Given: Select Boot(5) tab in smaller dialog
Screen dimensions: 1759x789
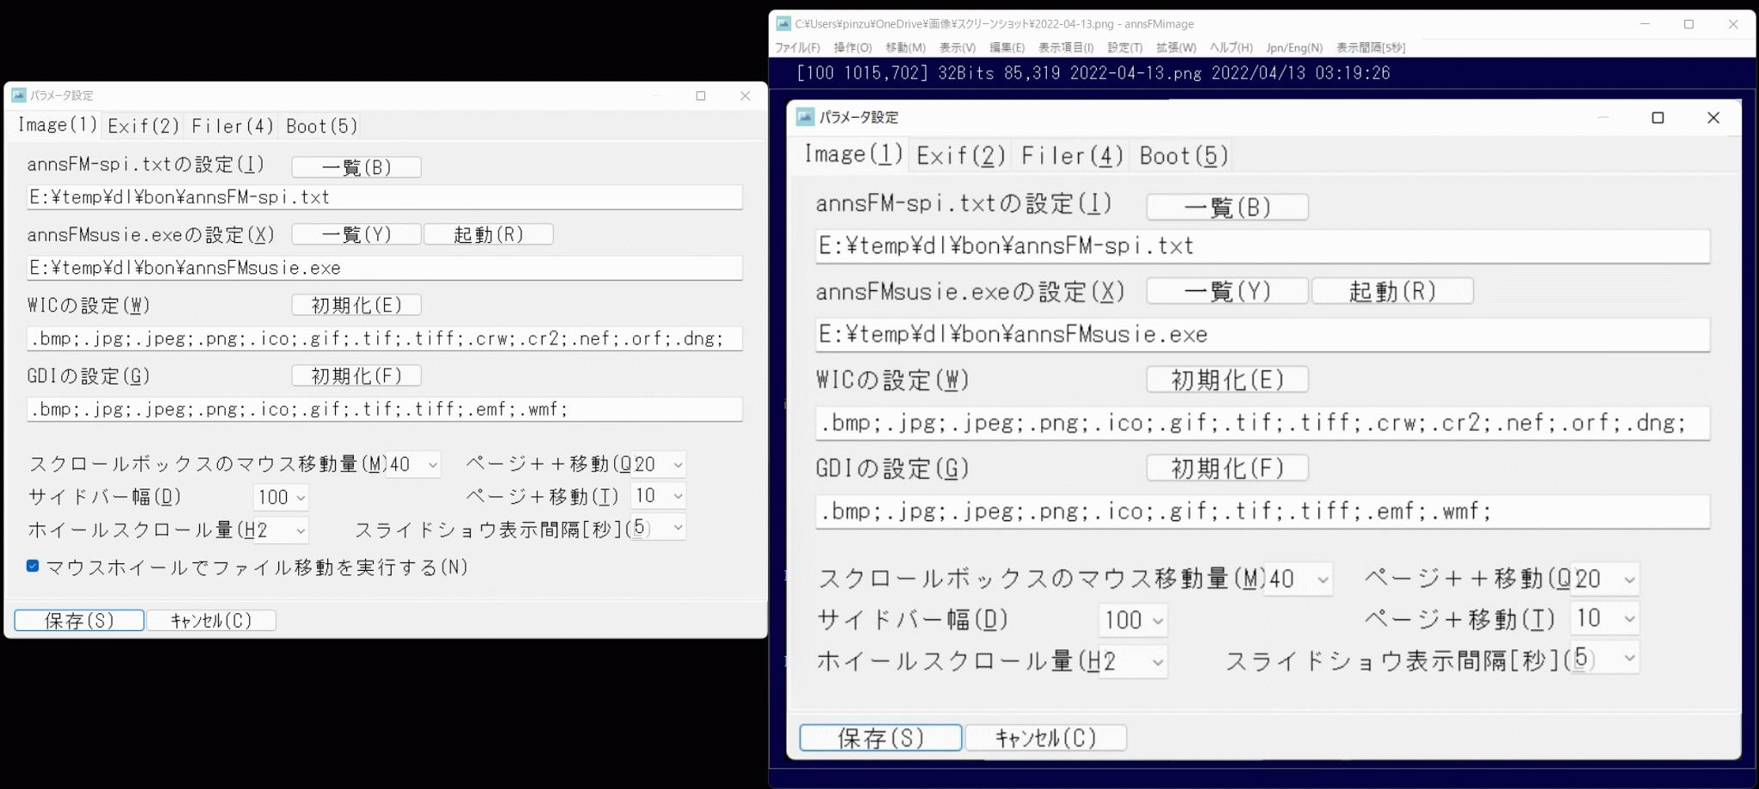Looking at the screenshot, I should (x=321, y=126).
